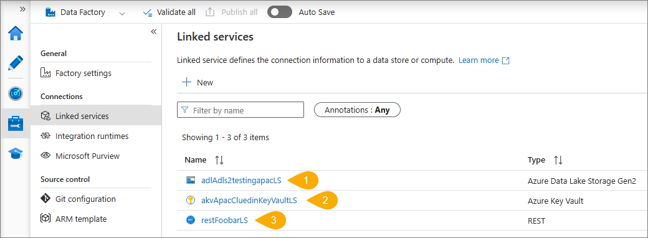Open Microsoft Purview
The width and height of the screenshot is (648, 238).
click(x=87, y=156)
